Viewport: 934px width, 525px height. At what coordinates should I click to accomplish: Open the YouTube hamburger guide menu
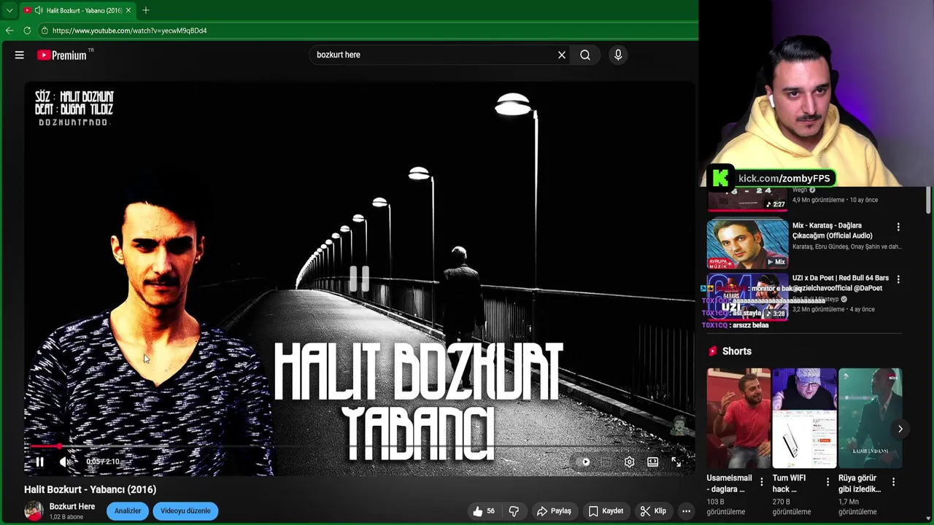[x=20, y=55]
